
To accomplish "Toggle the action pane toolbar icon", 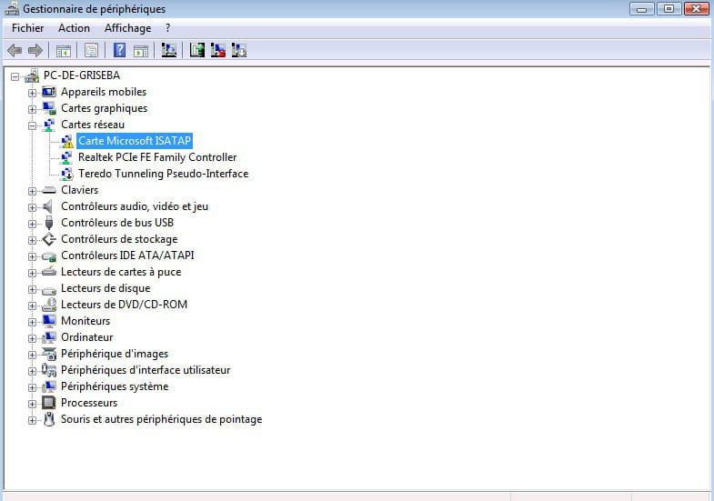I will click(141, 51).
